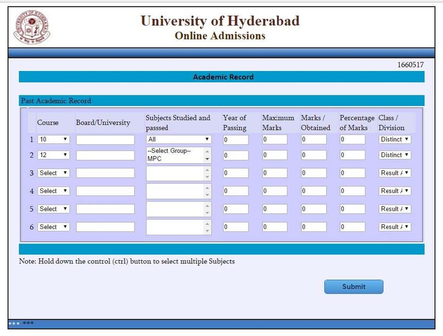443x336 pixels.
Task: Click Maximum Marks field in row 1
Action: [275, 139]
